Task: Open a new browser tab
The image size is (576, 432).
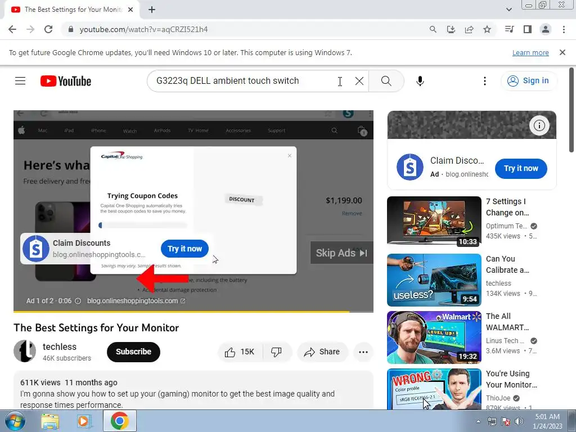Action: (x=152, y=10)
